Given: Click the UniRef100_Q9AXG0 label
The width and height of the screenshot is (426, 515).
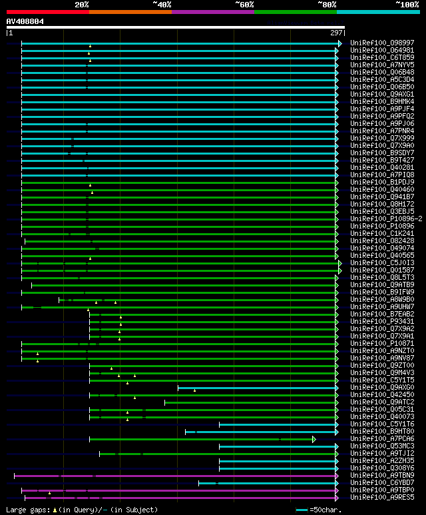Looking at the screenshot, I should (x=382, y=388).
